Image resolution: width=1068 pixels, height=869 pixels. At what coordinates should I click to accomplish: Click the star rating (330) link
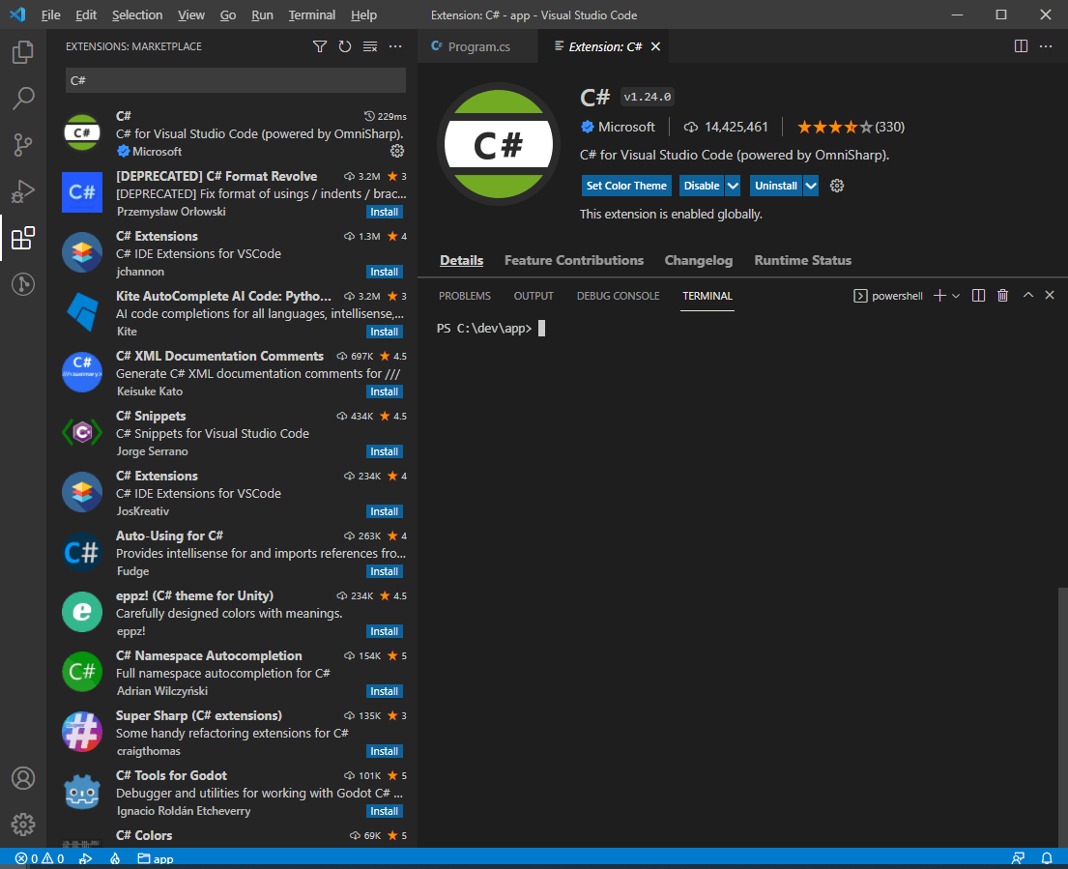click(x=851, y=127)
